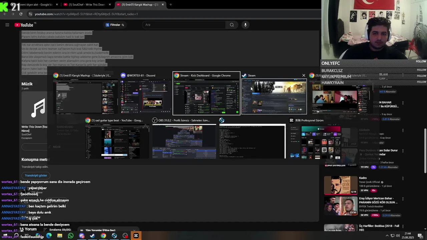Open OBS Studio from the taskbar
This screenshot has width=427, height=240.
[x=125, y=236]
